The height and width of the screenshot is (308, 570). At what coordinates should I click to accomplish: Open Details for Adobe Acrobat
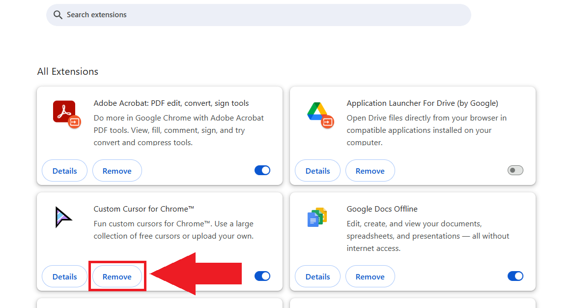[65, 171]
